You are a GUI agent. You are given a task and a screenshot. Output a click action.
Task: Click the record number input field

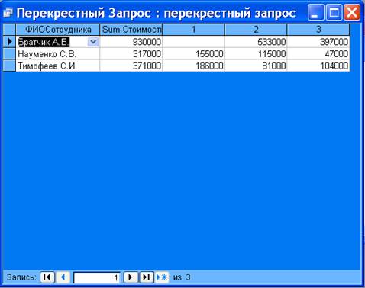coord(97,277)
